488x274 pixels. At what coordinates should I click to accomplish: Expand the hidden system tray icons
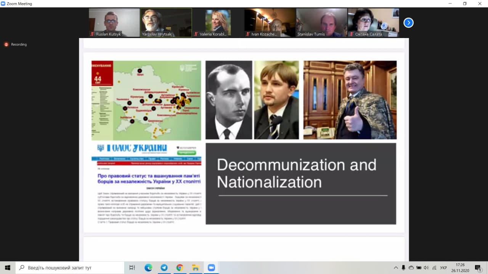point(396,268)
